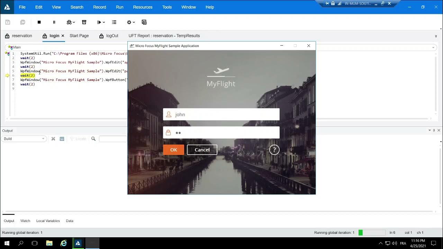This screenshot has width=443, height=249.
Task: Click the lock icon on remote session bar
Action: pos(333,3)
